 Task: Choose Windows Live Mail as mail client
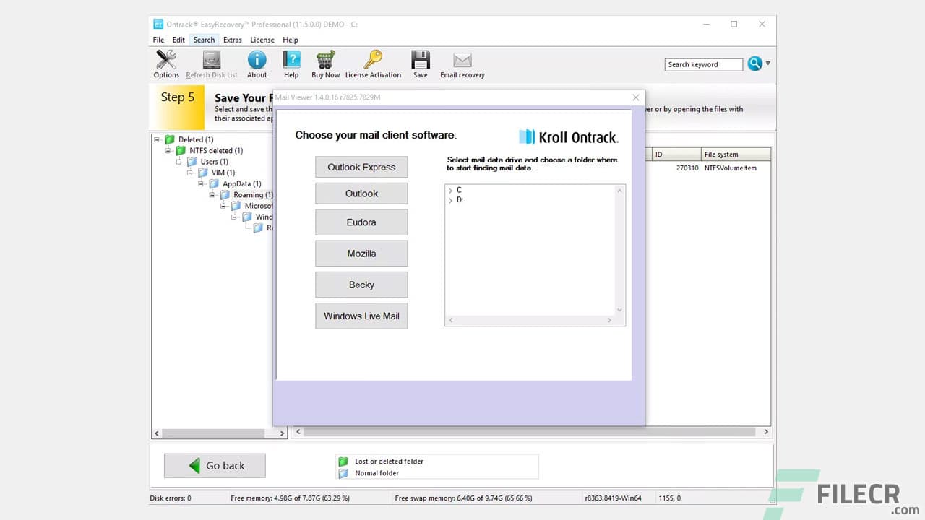[x=361, y=316]
